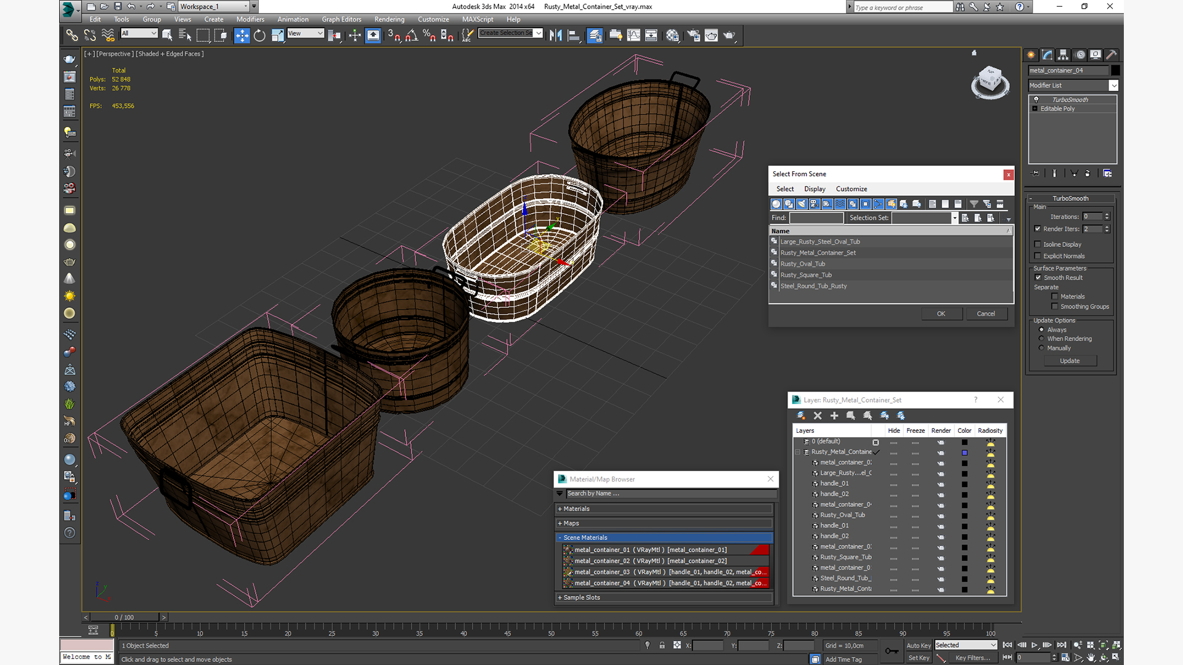
Task: Toggle Smooth Result checkbox
Action: (1038, 277)
